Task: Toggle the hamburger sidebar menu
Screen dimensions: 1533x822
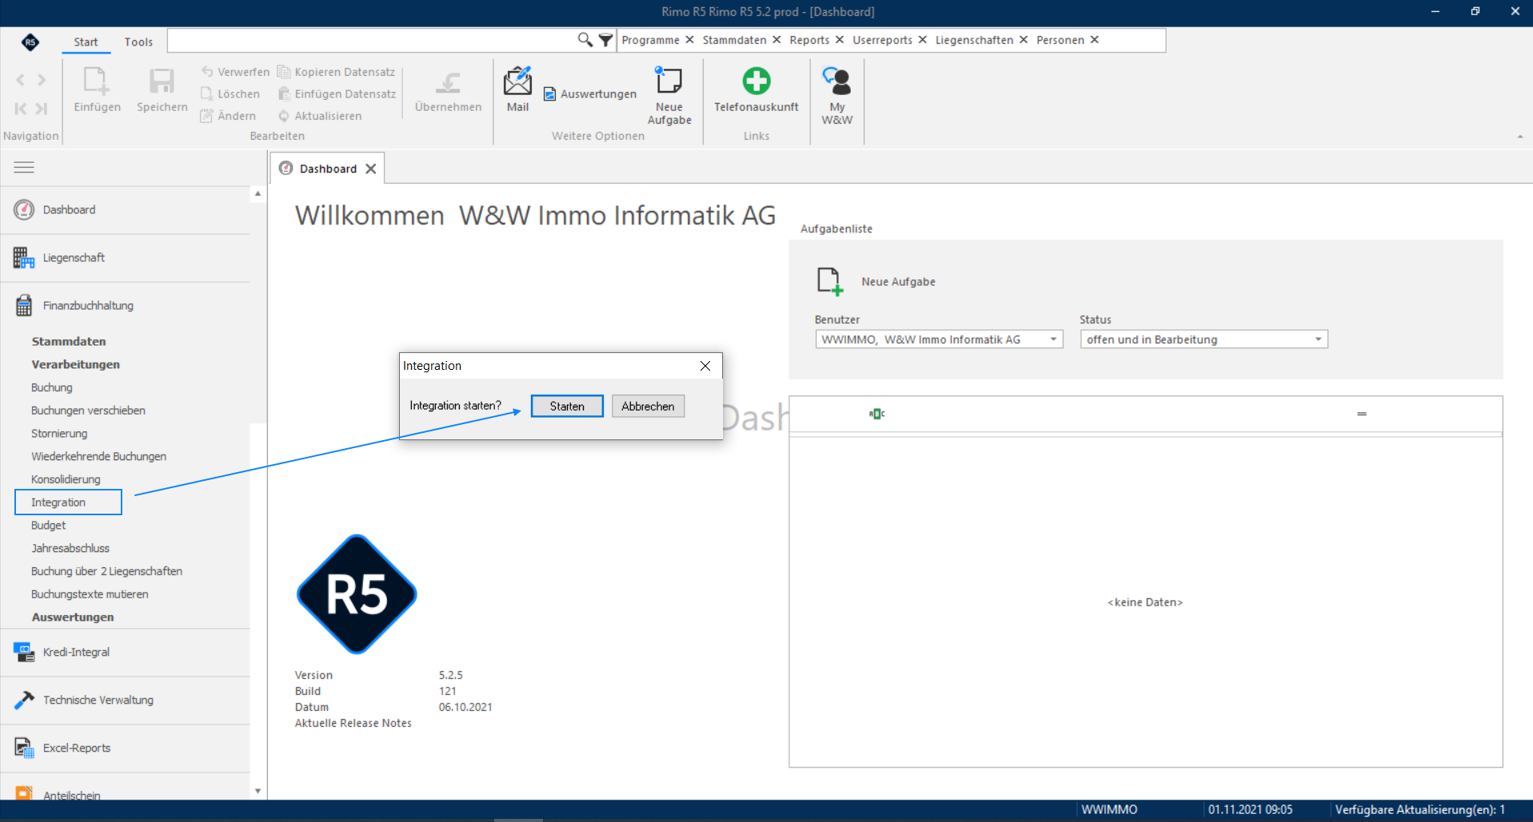Action: [x=24, y=167]
